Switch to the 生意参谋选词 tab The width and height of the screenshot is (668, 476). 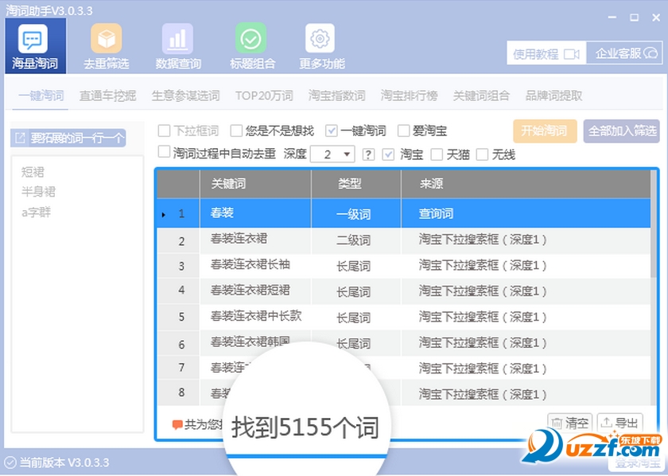point(186,95)
